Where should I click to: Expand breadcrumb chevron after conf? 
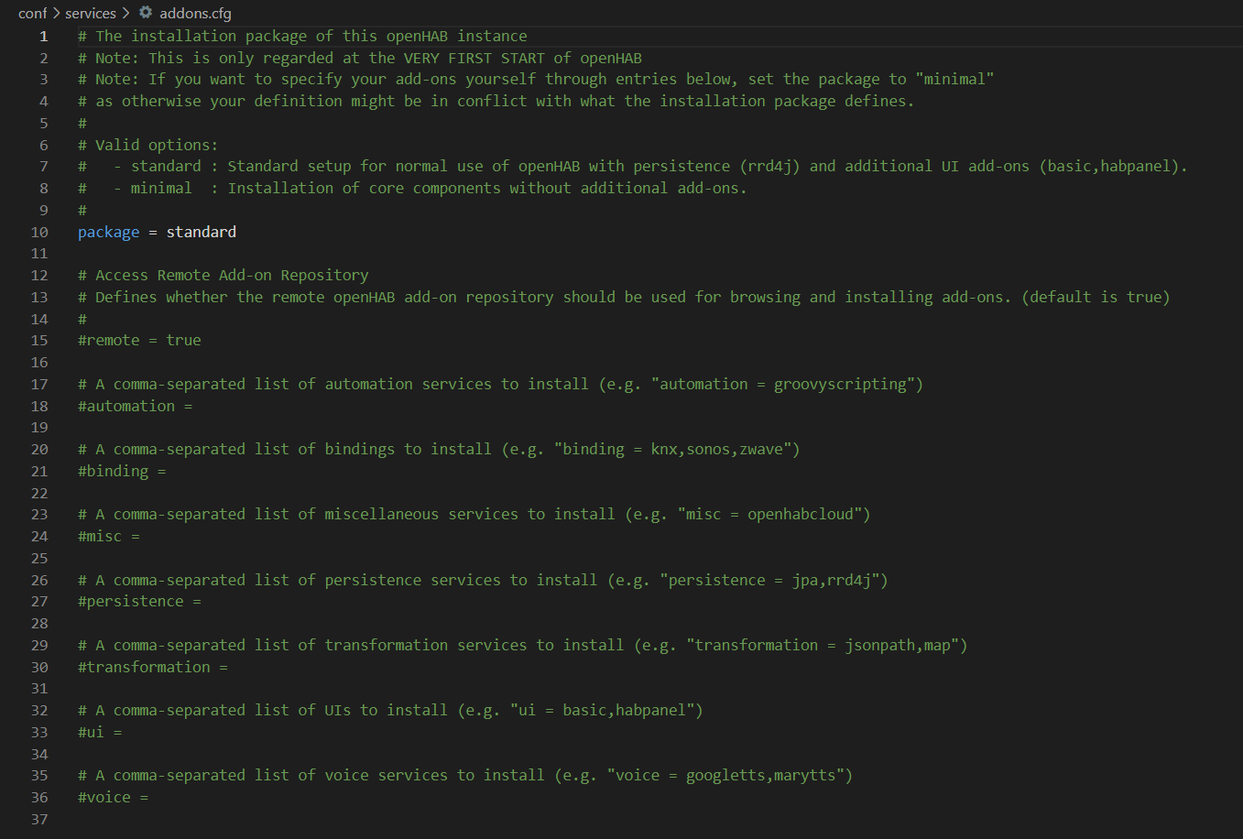click(56, 13)
